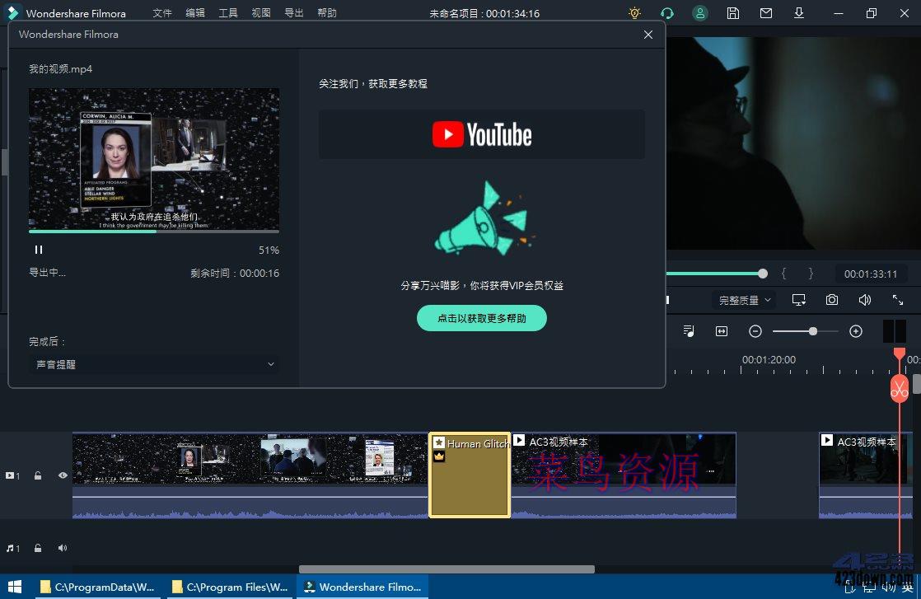
Task: Click the dual-screen display icon near playback quality
Action: click(x=798, y=299)
